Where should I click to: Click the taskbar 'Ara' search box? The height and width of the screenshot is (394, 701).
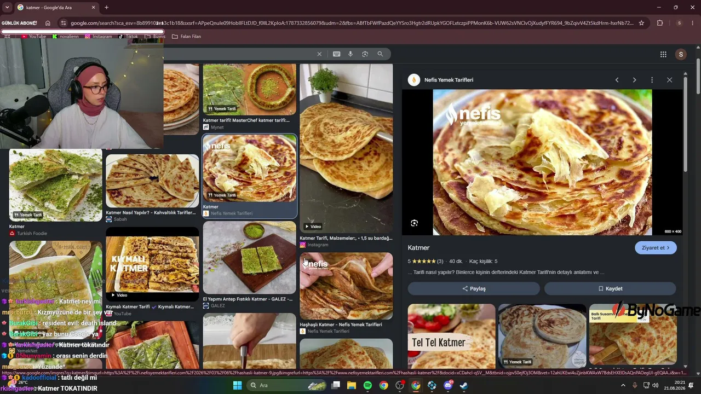[285, 385]
